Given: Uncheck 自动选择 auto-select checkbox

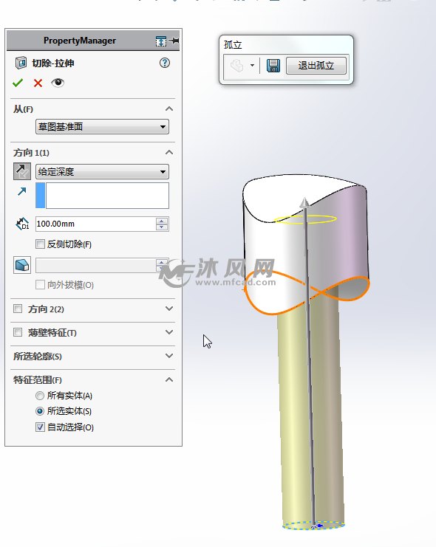Looking at the screenshot, I should [x=40, y=427].
